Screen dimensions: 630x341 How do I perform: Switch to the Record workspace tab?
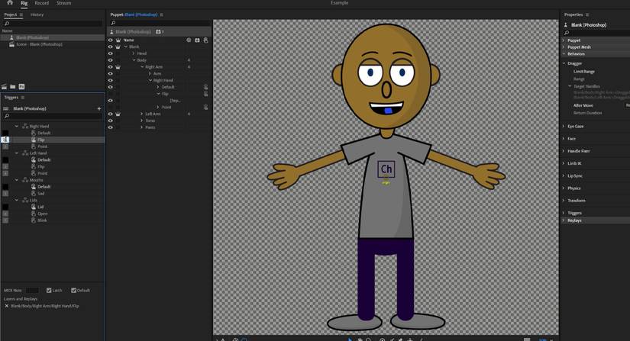tap(41, 3)
